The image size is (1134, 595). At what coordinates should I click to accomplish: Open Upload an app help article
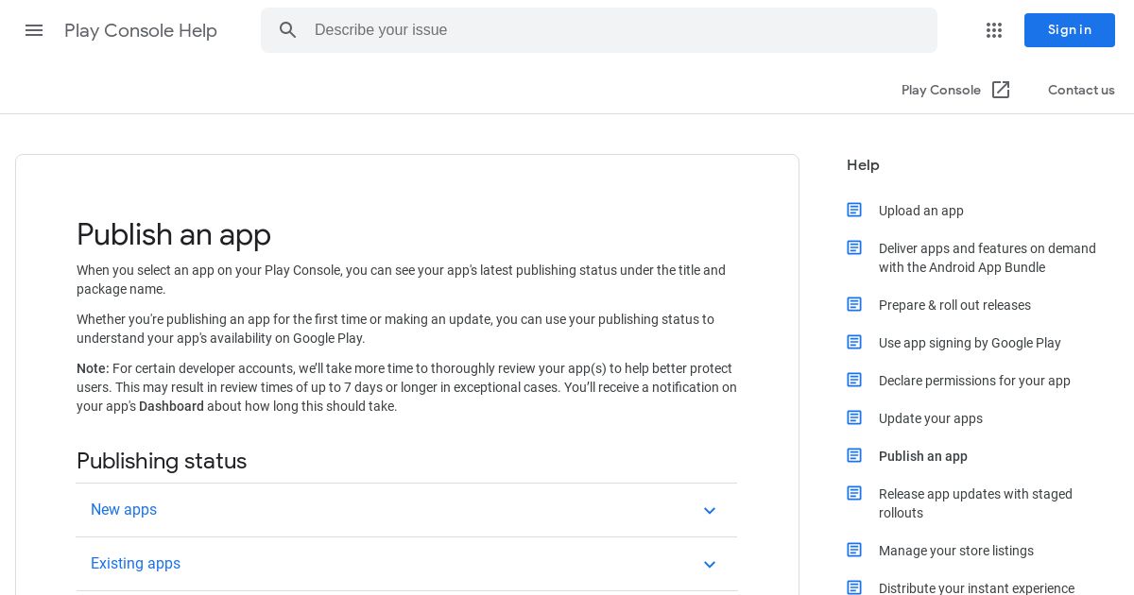click(x=921, y=211)
